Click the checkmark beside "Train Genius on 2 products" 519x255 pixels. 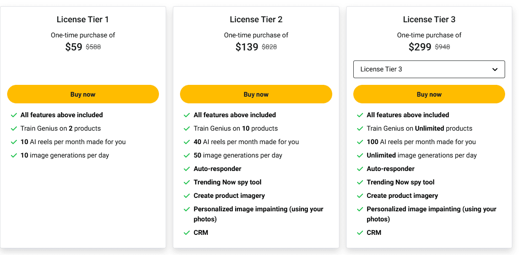[13, 128]
